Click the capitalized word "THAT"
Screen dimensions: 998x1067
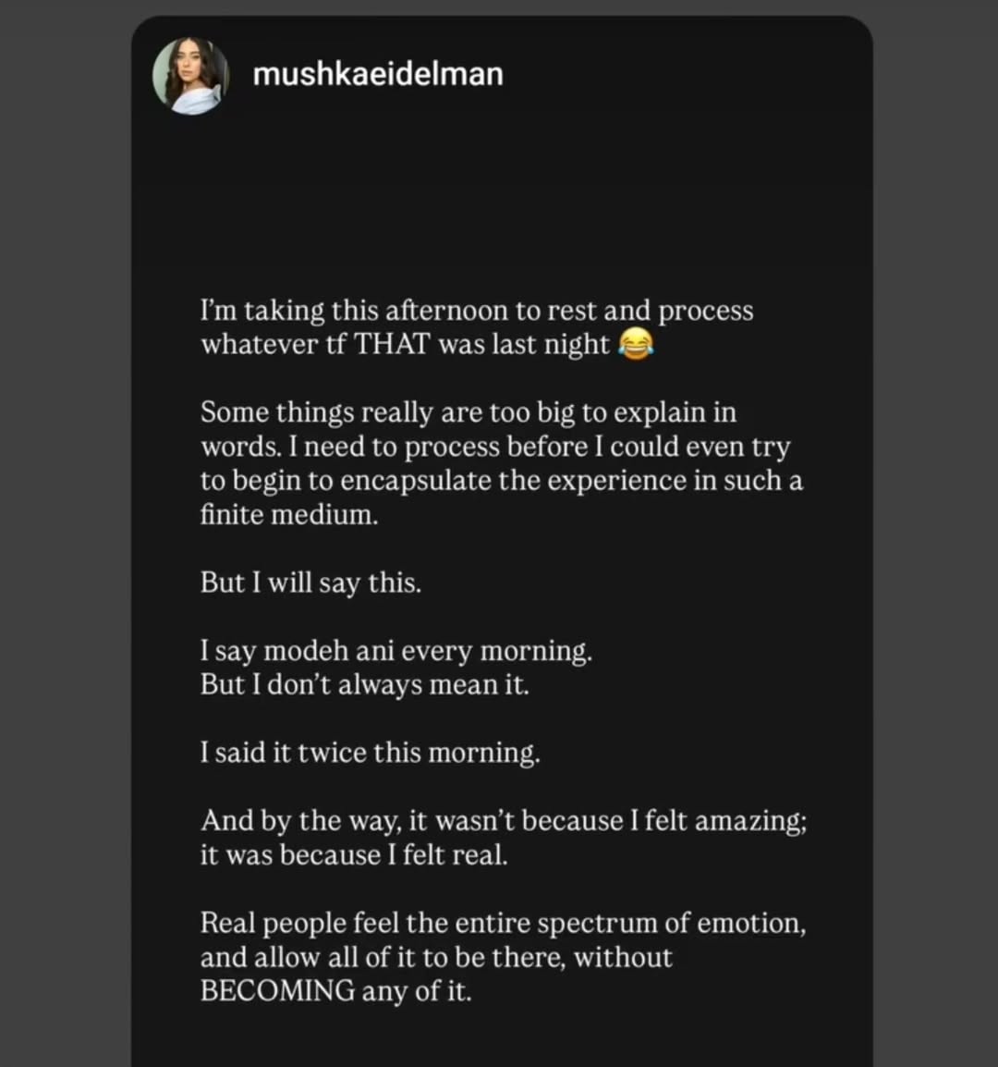394,344
